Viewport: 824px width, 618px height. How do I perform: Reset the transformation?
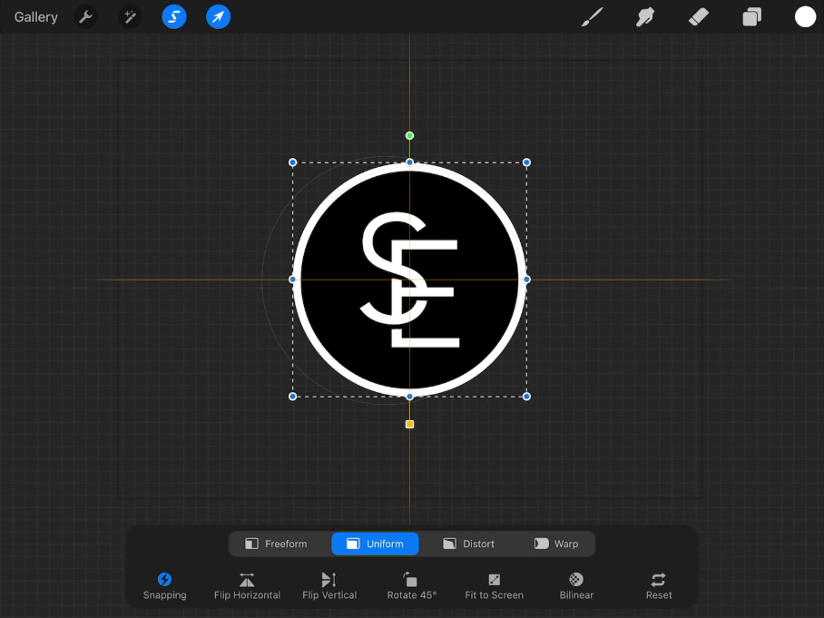[659, 586]
